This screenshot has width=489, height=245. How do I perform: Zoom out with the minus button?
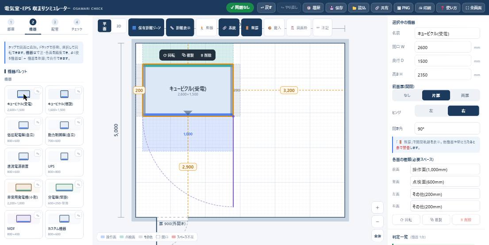coord(377,222)
